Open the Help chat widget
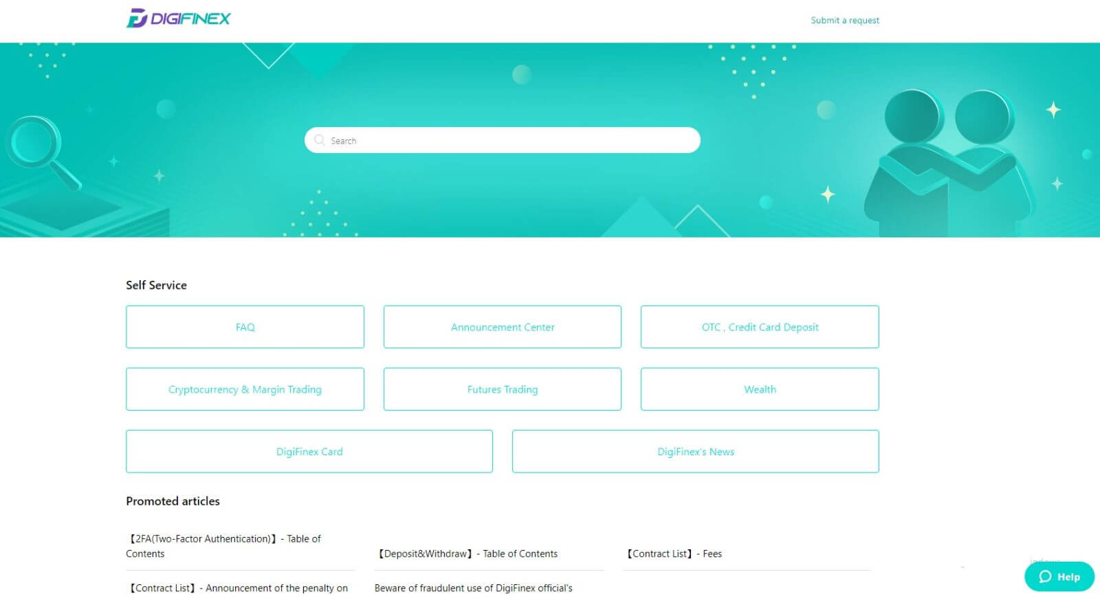The image size is (1100, 596). 1059,577
